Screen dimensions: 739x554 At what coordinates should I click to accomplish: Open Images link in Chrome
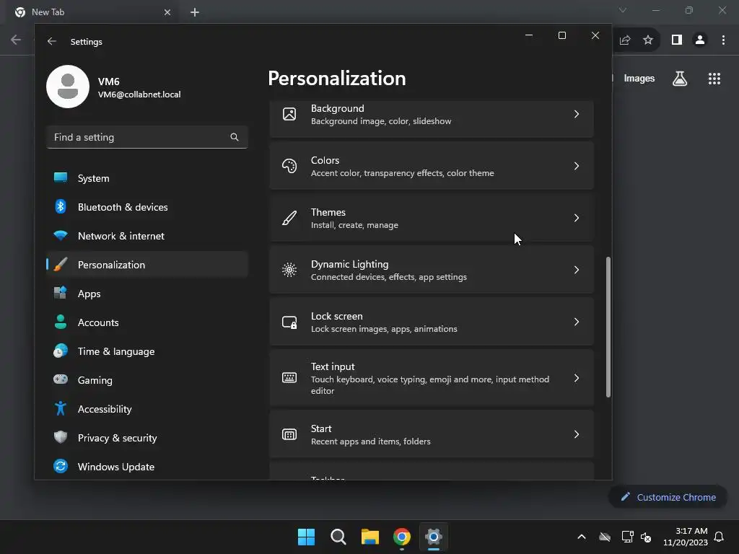639,78
